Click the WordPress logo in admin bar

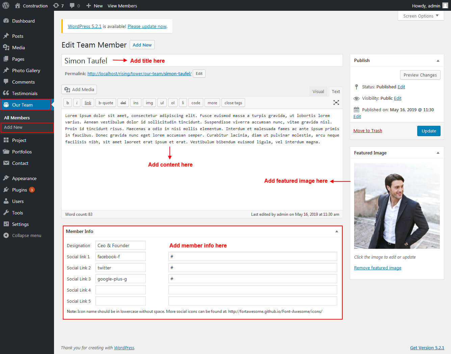point(6,5)
